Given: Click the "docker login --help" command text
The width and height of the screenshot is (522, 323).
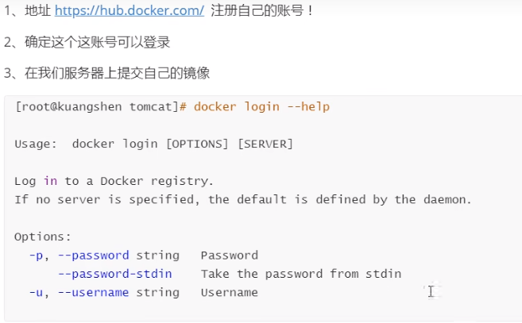Looking at the screenshot, I should 261,106.
